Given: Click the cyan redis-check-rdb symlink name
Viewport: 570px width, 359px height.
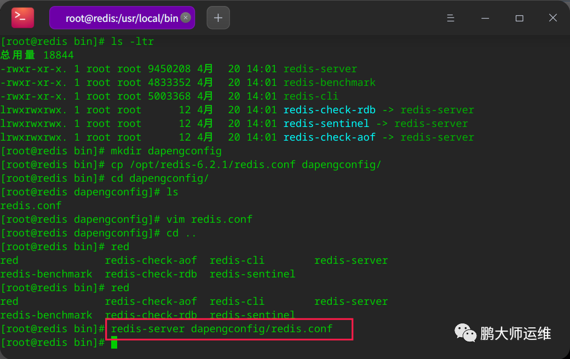Looking at the screenshot, I should click(329, 110).
